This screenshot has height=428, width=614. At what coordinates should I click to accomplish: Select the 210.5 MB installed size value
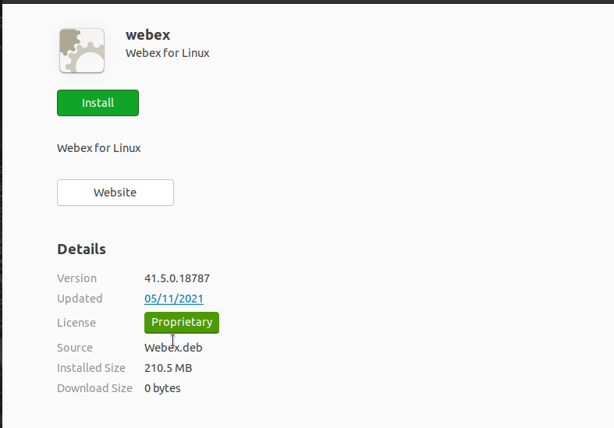[168, 368]
